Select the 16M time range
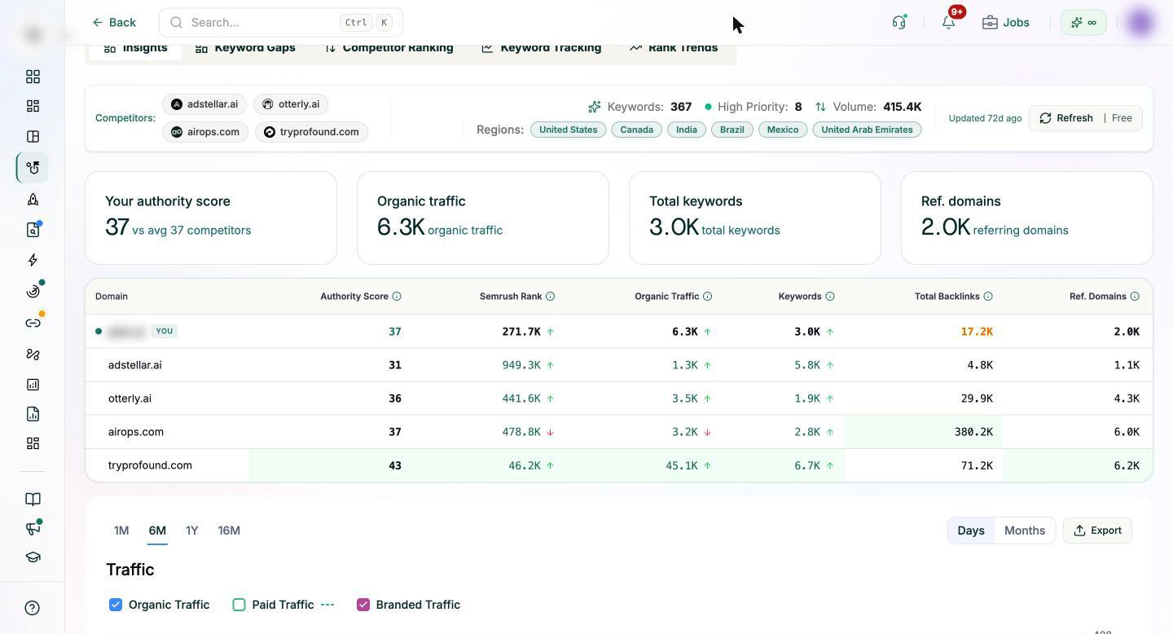This screenshot has height=634, width=1173. click(229, 531)
